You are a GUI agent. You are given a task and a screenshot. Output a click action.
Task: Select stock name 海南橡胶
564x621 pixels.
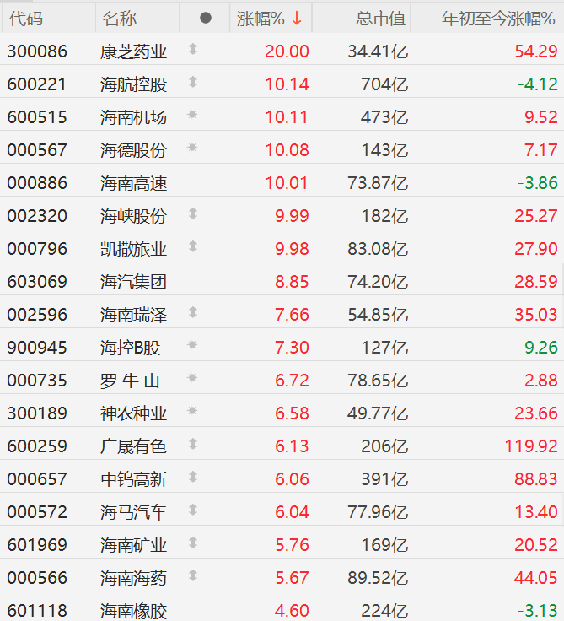(x=134, y=610)
